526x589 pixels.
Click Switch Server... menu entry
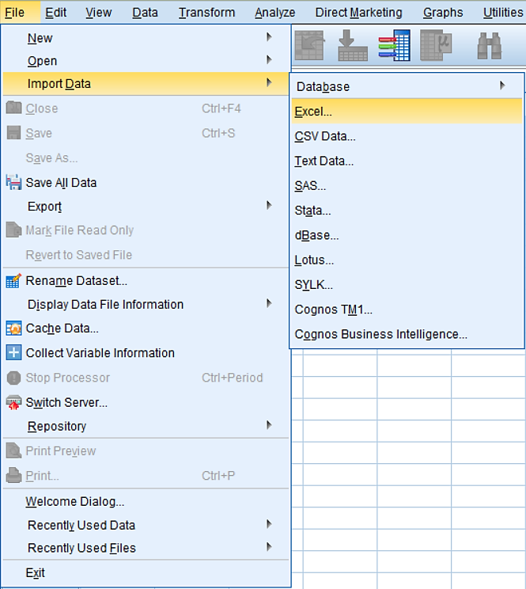pos(146,402)
